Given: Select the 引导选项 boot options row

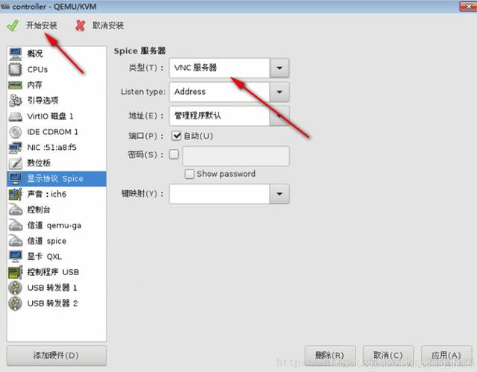Looking at the screenshot, I should 57,101.
